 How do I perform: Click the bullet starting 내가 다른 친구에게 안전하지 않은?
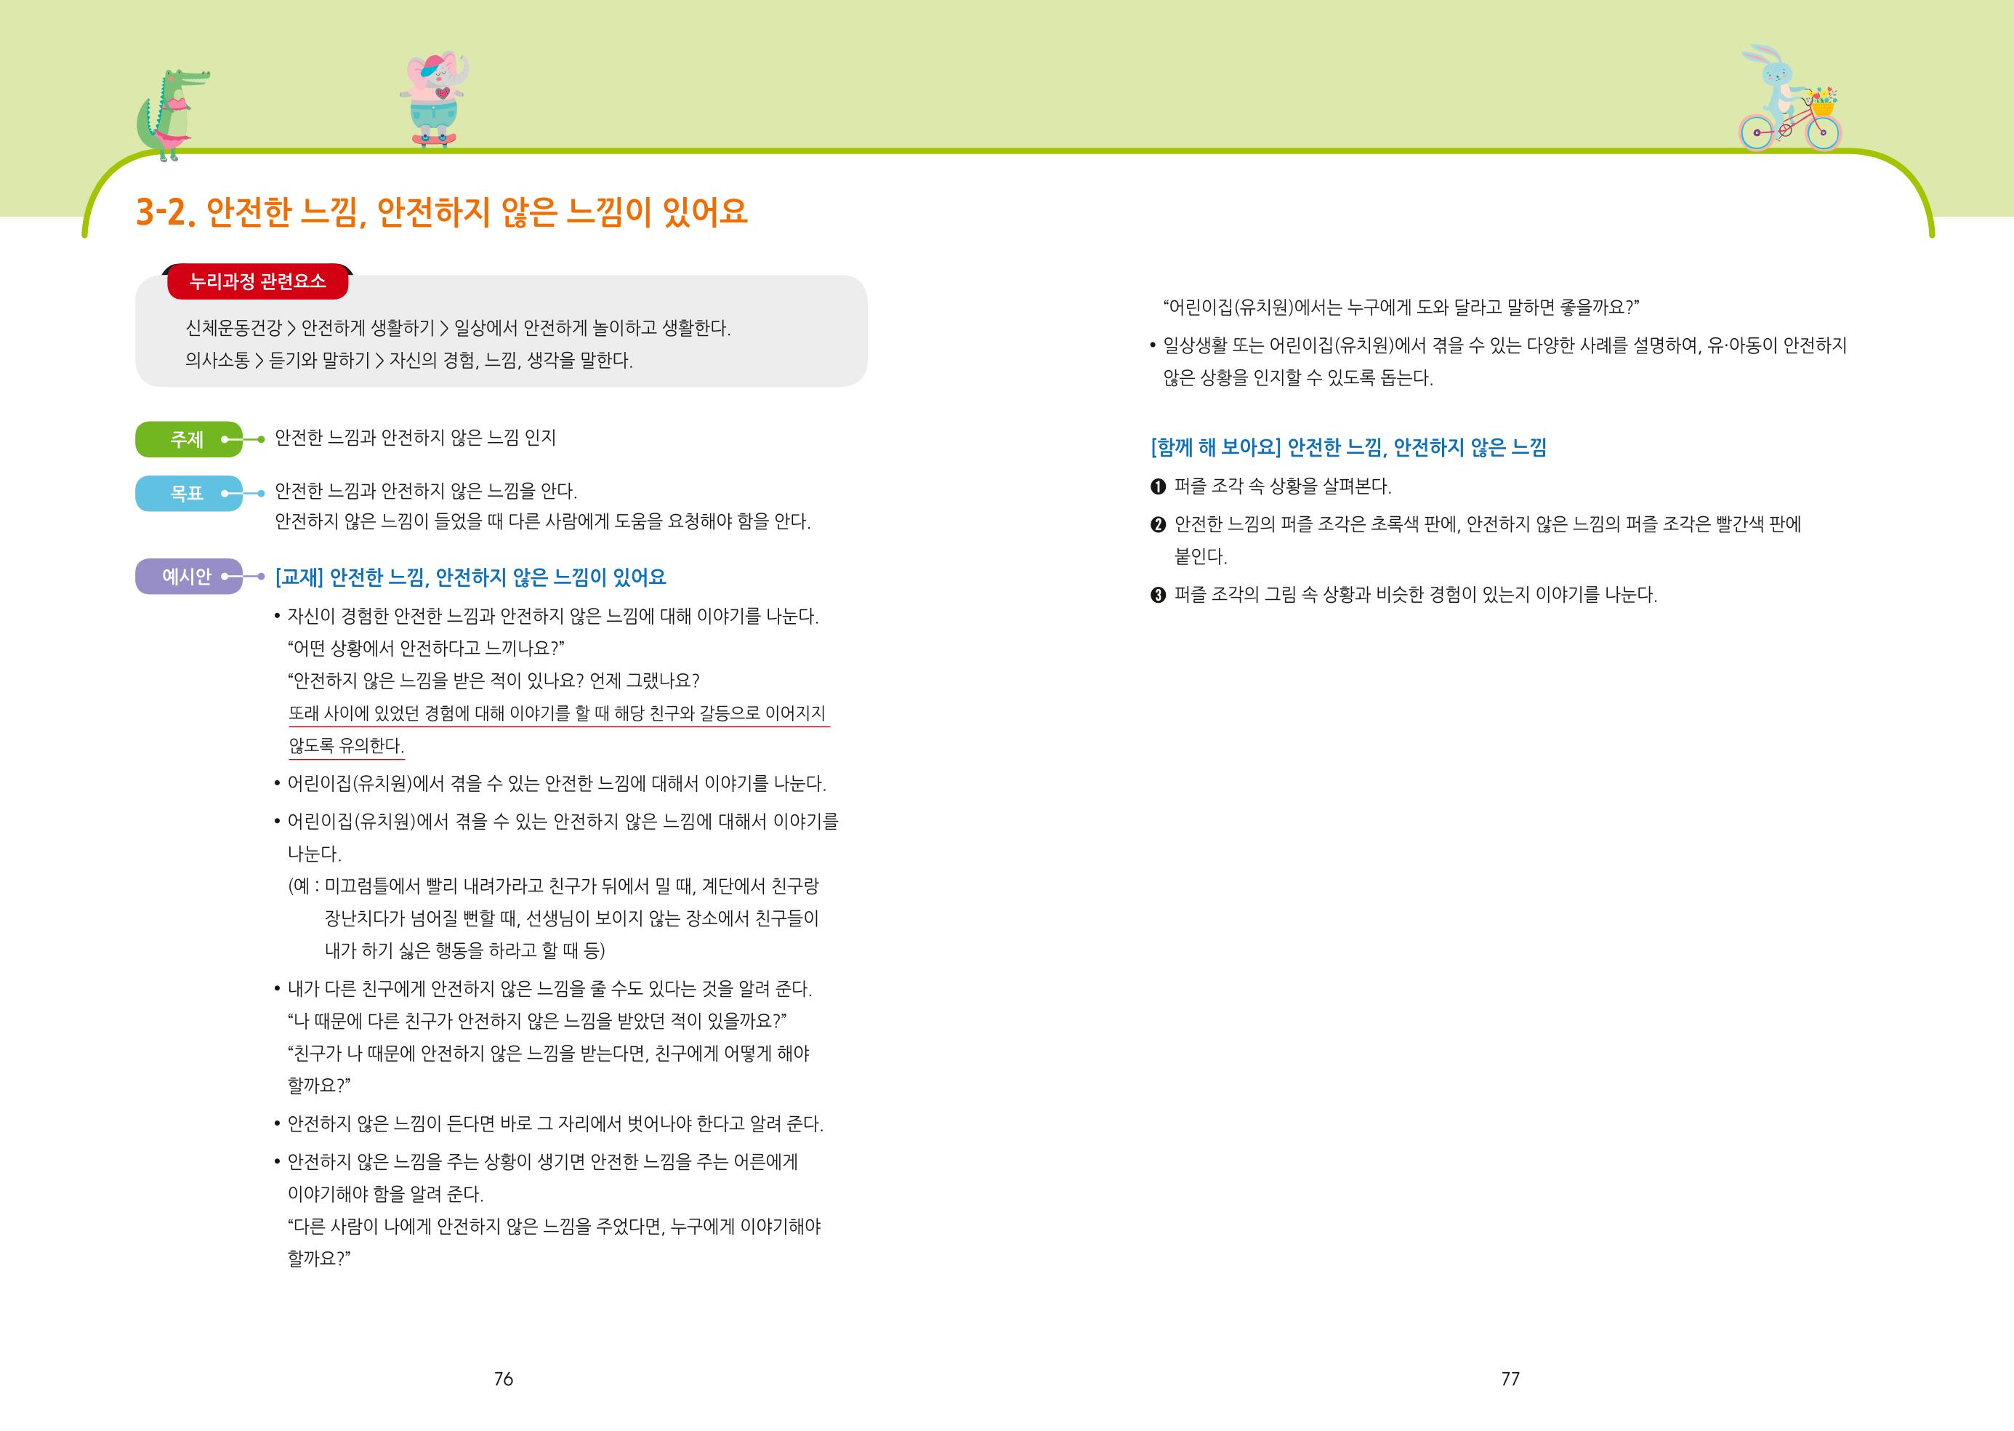coord(542,989)
